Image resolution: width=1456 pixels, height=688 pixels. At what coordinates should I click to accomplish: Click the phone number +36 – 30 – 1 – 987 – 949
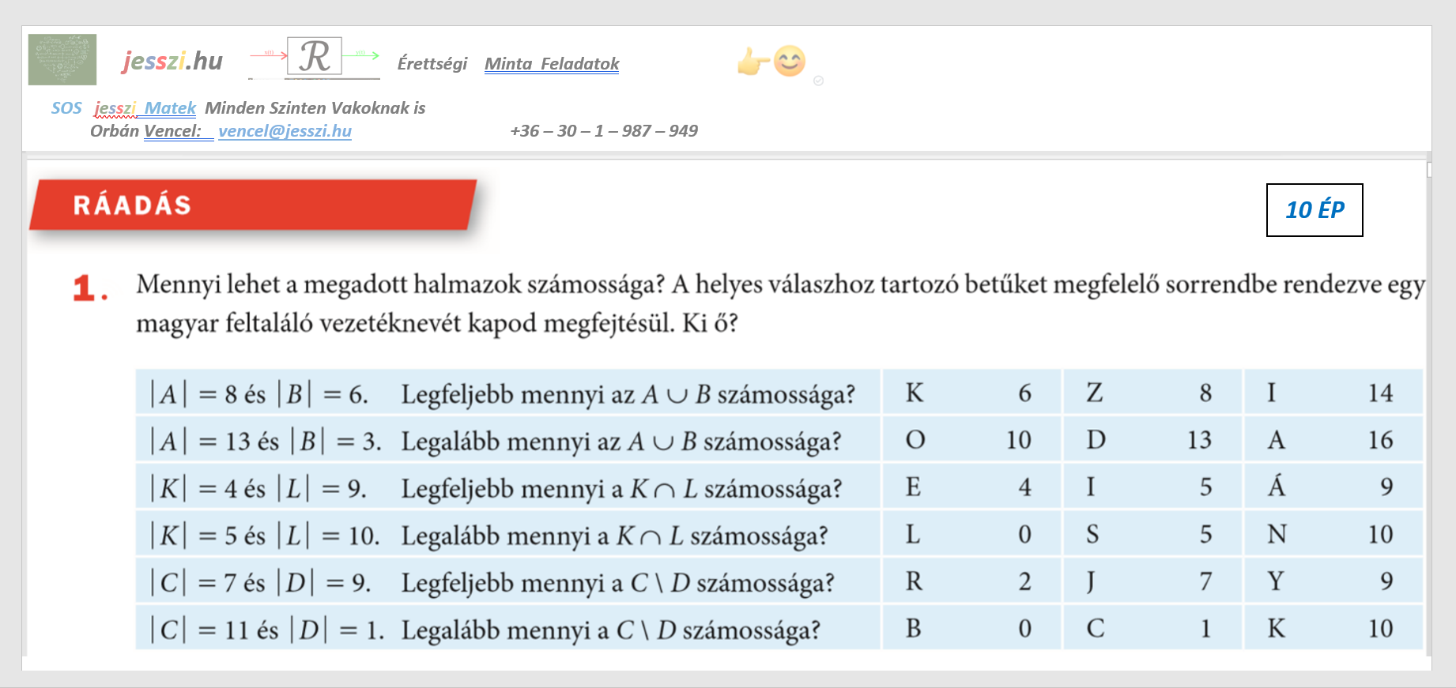[x=604, y=131]
